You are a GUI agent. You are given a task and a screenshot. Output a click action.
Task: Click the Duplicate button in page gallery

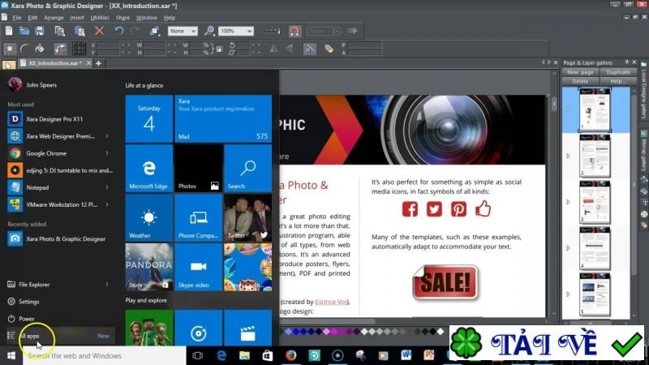[618, 72]
